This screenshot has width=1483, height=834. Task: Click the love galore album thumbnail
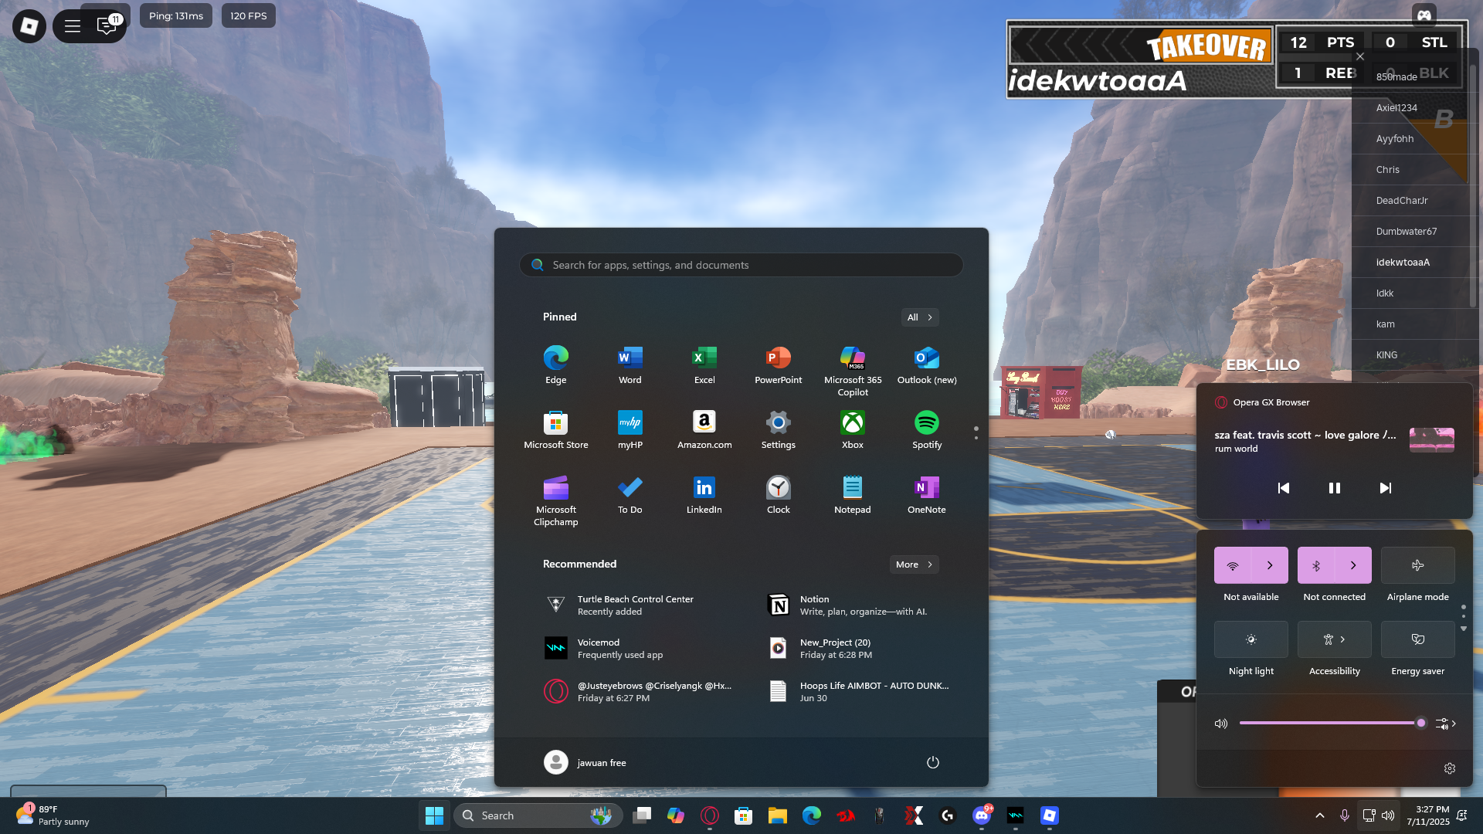click(x=1432, y=439)
